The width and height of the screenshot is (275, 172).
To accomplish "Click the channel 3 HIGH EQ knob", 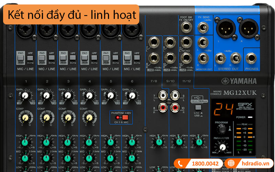I will 67,142.
